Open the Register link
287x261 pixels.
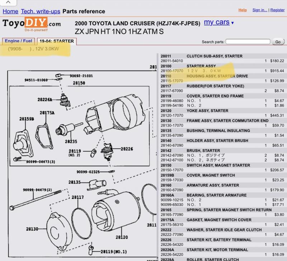[x=277, y=10]
